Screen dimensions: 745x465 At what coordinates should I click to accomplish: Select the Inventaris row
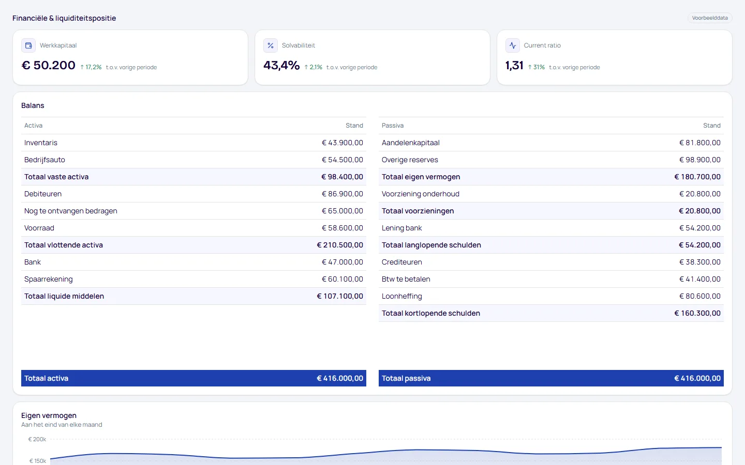coord(193,143)
